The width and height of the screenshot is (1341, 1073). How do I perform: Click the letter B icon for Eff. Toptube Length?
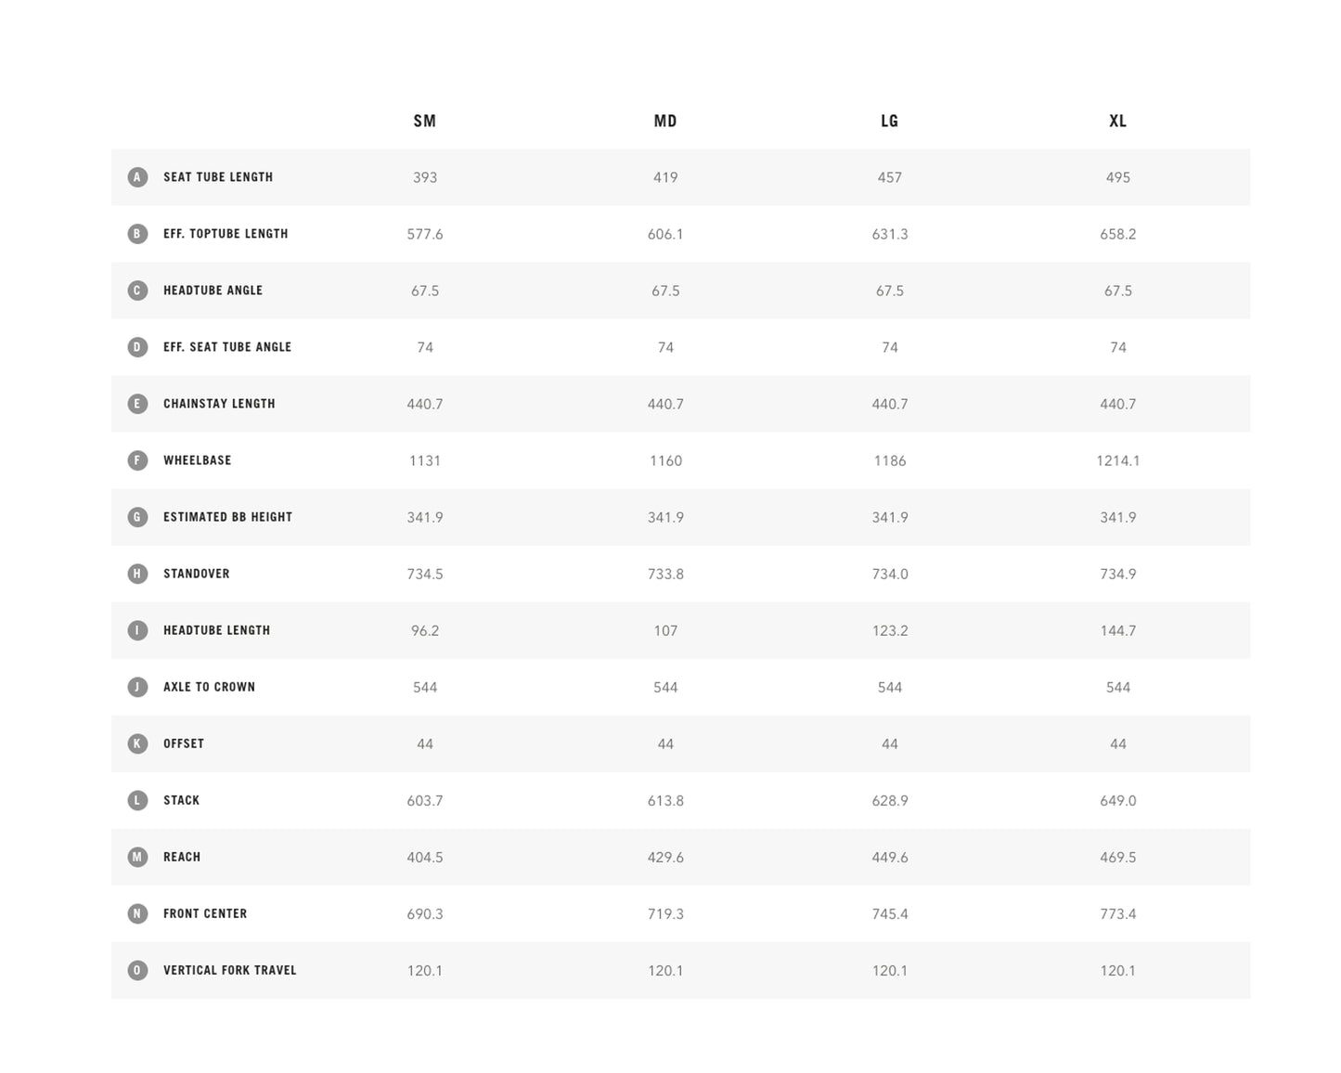[137, 234]
